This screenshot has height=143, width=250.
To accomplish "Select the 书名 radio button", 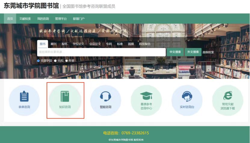I will pyautogui.click(x=55, y=61).
